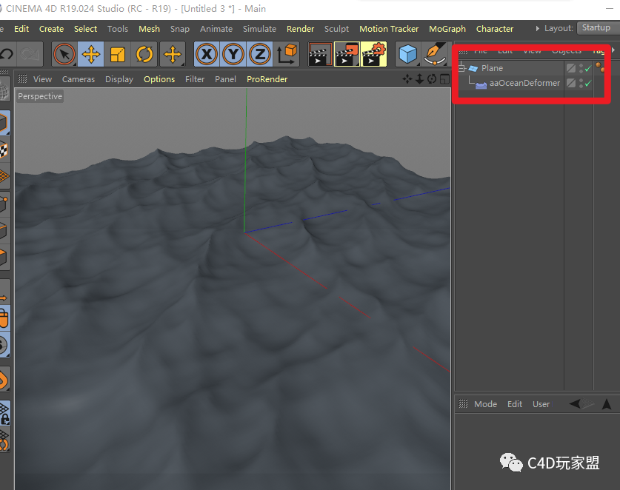Click the layer swatch for Plane
The height and width of the screenshot is (490, 620).
point(570,68)
